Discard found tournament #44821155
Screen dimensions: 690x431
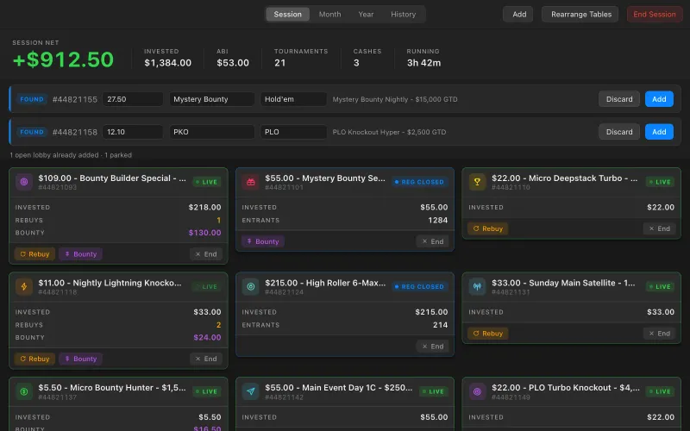(618, 99)
